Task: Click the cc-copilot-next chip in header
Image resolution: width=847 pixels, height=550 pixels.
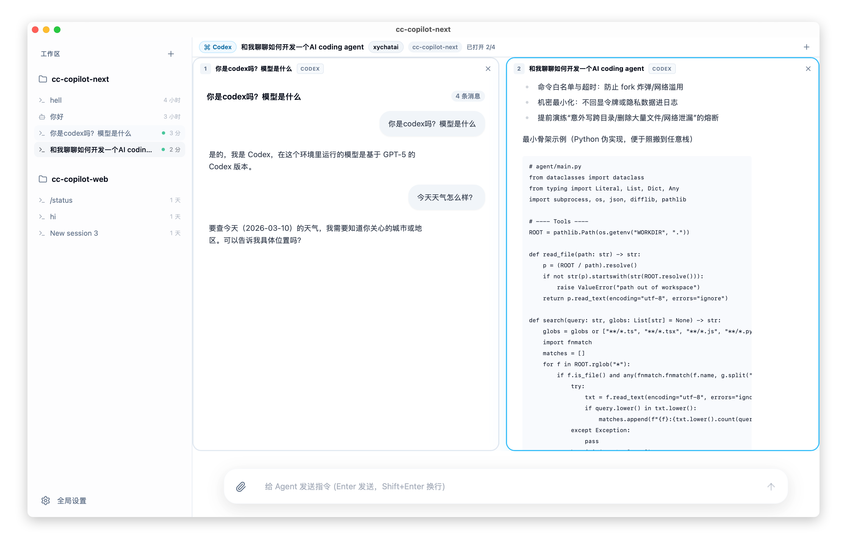Action: (x=434, y=47)
